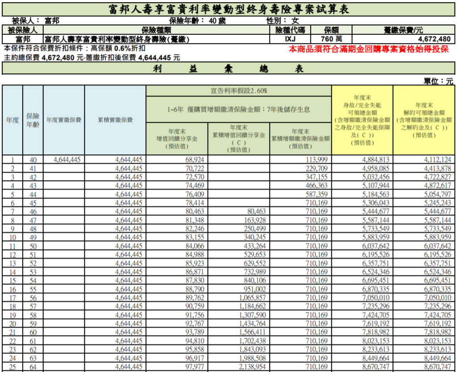This screenshot has height=372, width=457.
Task: Select value 74,469 in year 4 row
Action: tap(195, 186)
